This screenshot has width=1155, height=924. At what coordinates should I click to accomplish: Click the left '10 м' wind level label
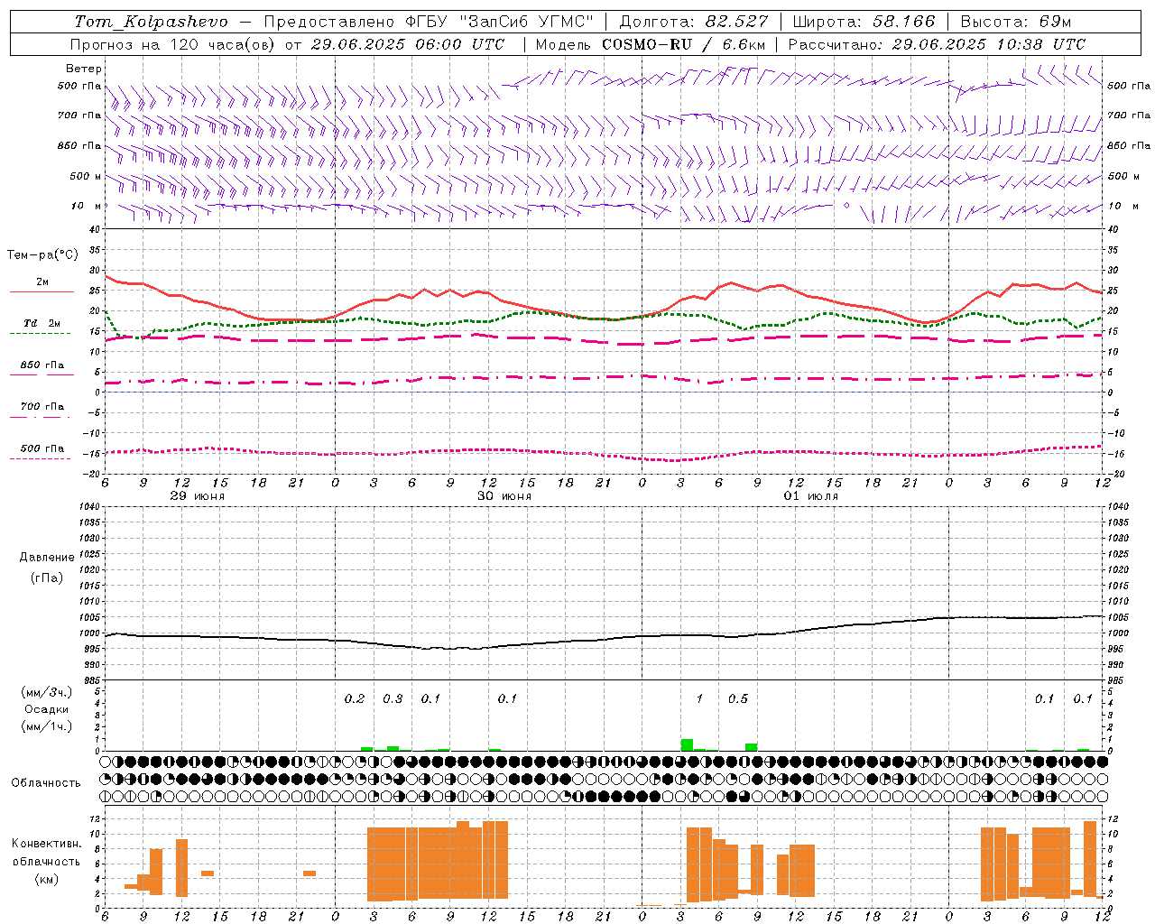coord(87,206)
